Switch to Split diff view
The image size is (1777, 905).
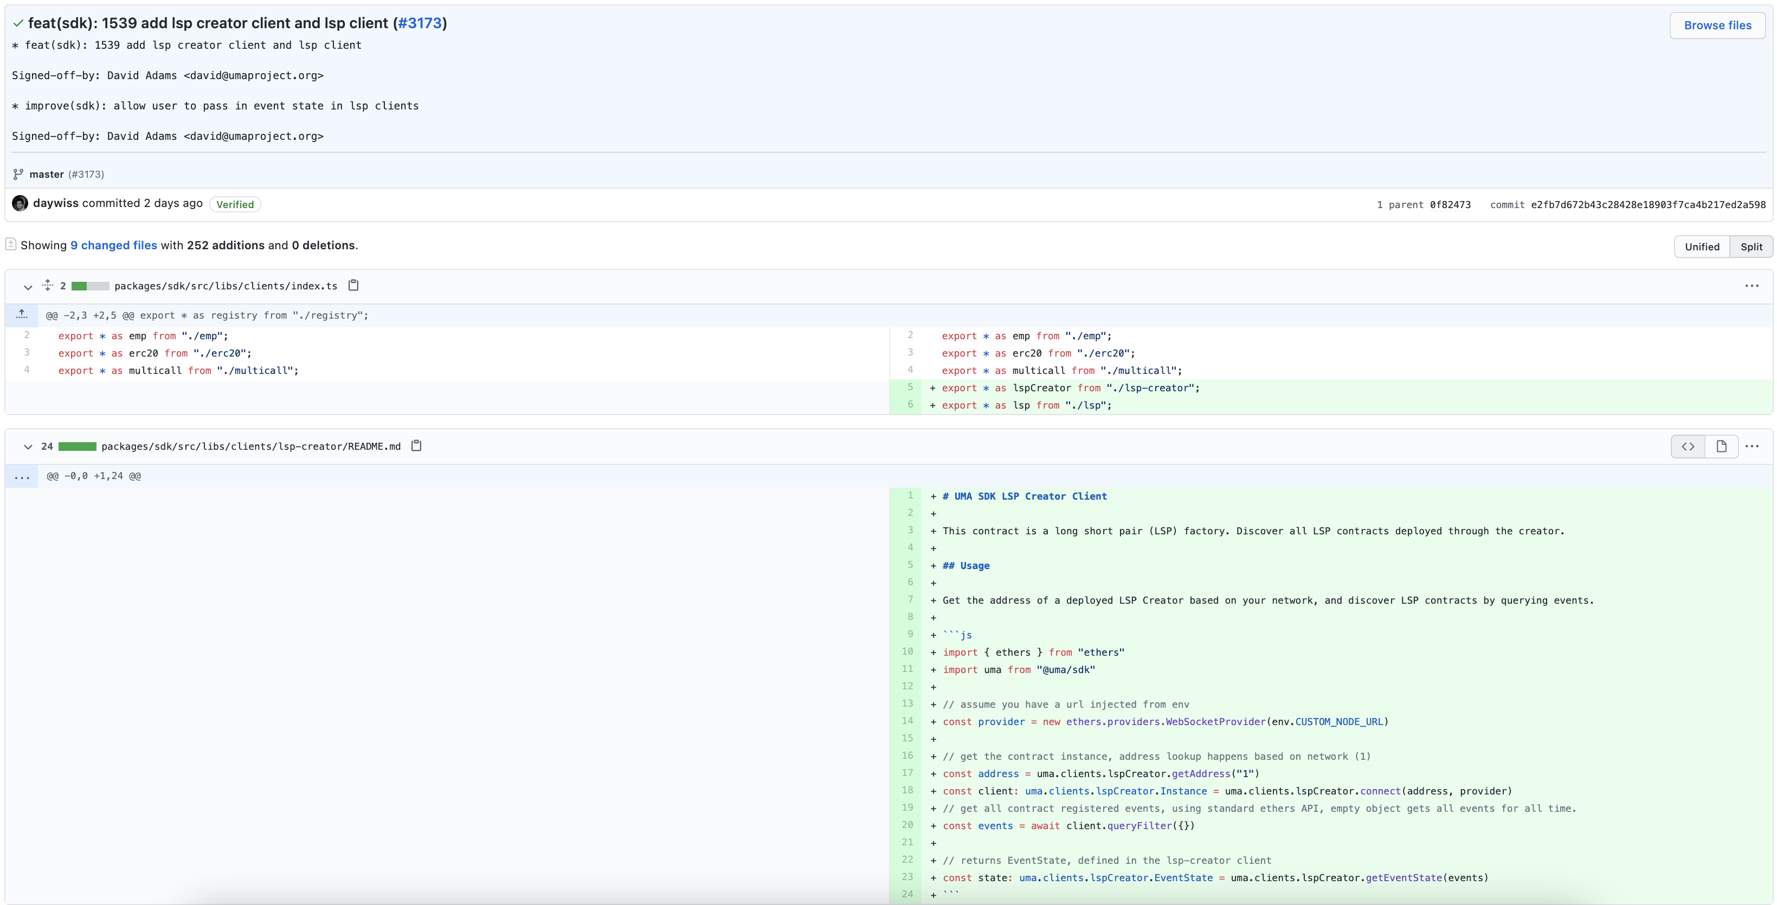1751,247
